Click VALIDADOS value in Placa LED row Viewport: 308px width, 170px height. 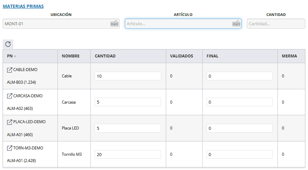pyautogui.click(x=171, y=128)
